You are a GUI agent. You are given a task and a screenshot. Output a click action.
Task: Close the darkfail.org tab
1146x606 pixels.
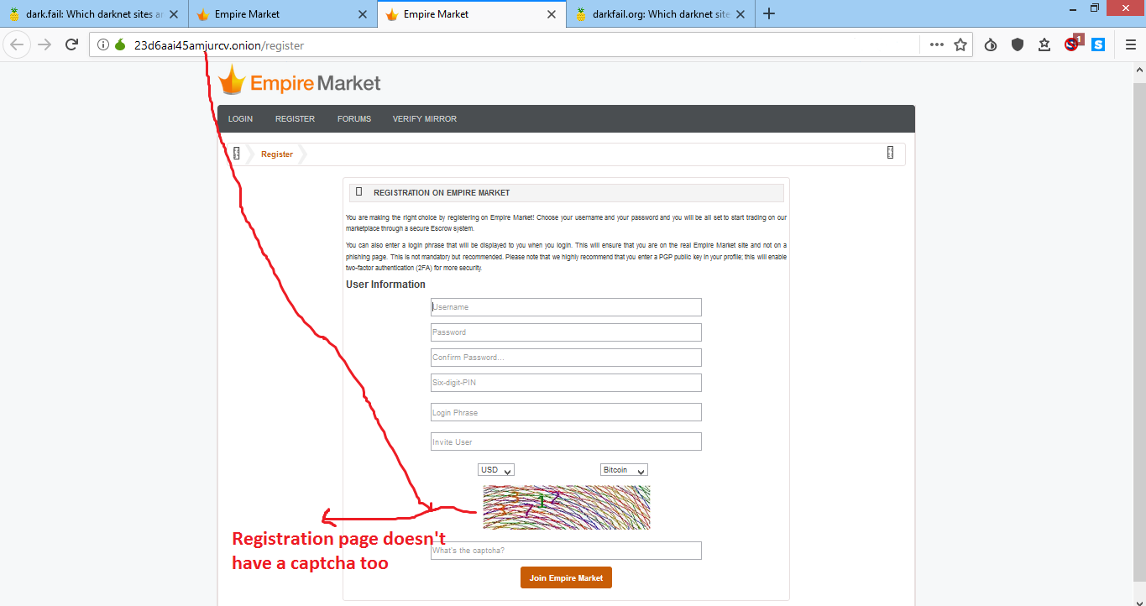pos(740,14)
